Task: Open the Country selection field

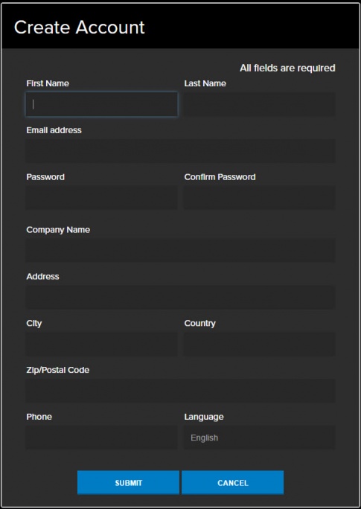Action: (x=259, y=344)
